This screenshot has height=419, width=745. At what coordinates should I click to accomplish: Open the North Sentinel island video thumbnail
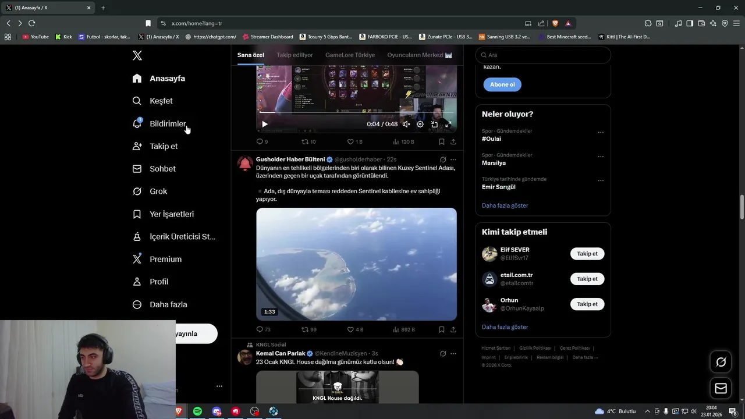point(356,264)
